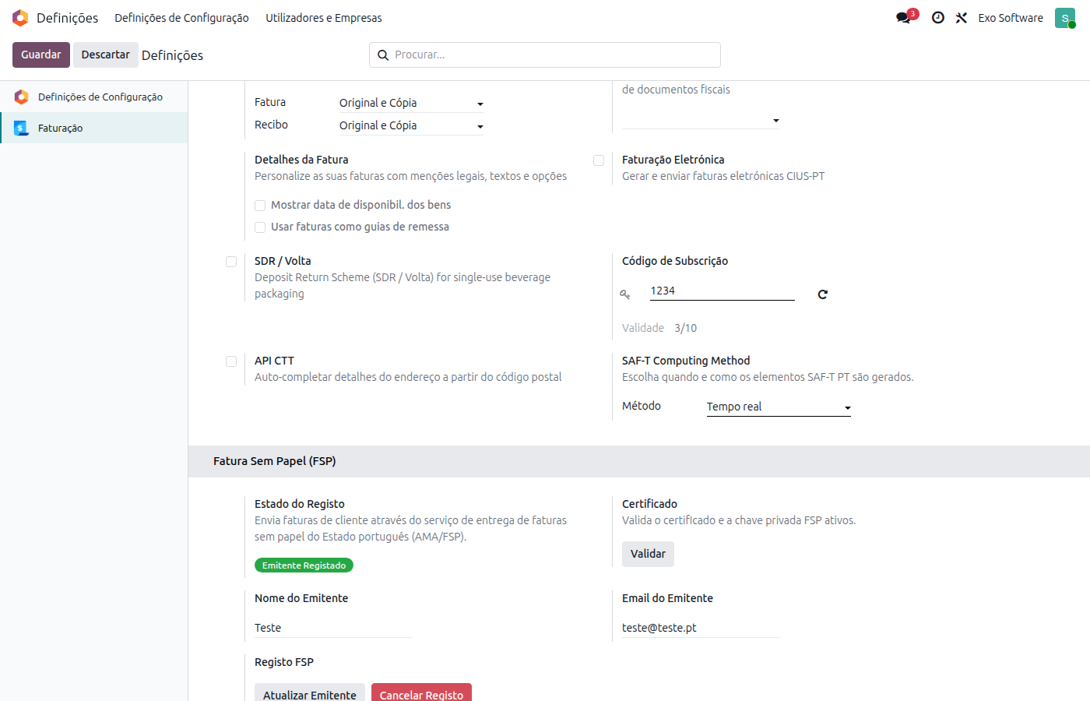
Task: Open the user avatar menu
Action: [1064, 18]
